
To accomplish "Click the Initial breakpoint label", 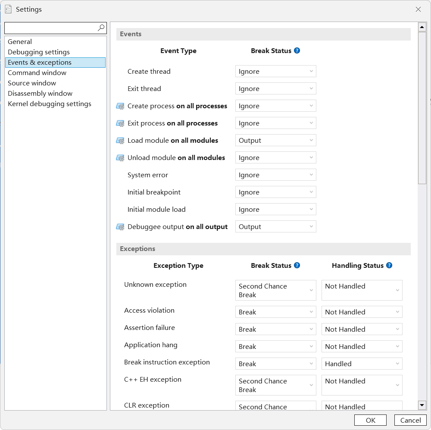I will pyautogui.click(x=154, y=192).
